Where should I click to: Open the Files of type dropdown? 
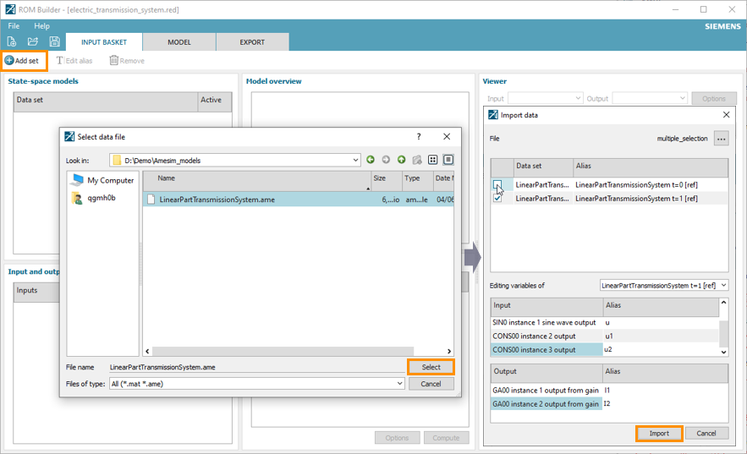(x=399, y=383)
